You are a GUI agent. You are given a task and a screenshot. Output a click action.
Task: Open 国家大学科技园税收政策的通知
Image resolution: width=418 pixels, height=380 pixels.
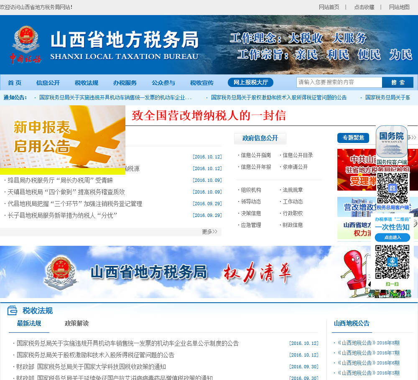[x=91, y=367]
